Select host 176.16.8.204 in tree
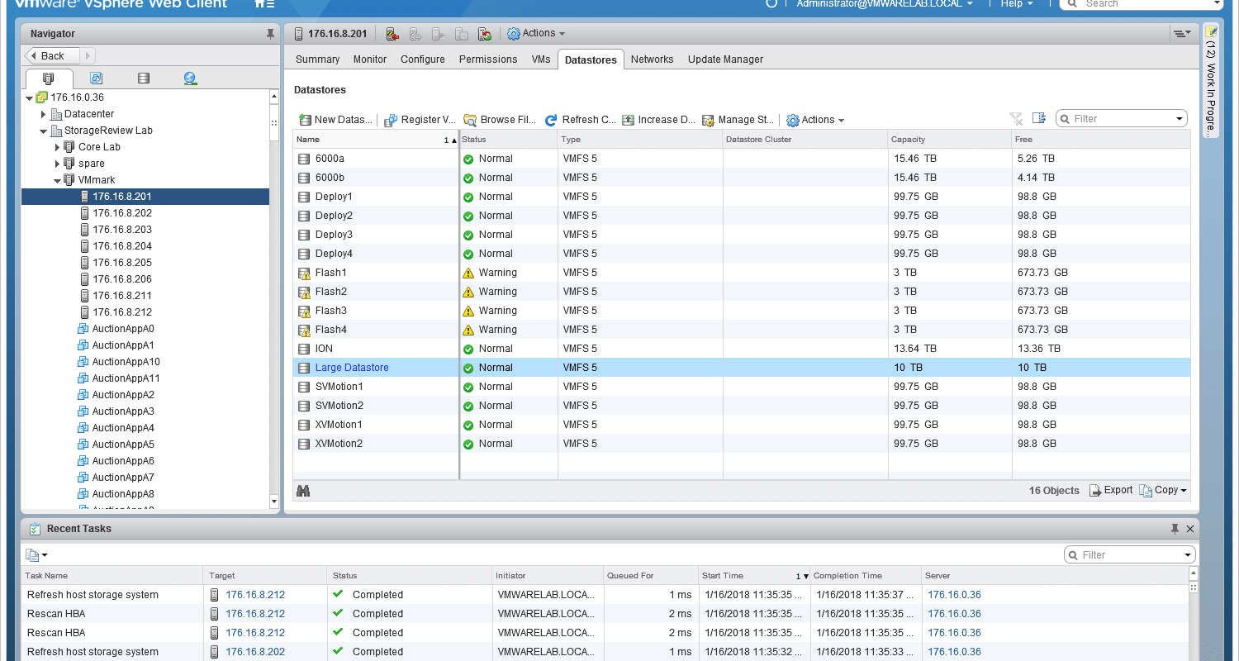The height and width of the screenshot is (661, 1239). click(122, 246)
